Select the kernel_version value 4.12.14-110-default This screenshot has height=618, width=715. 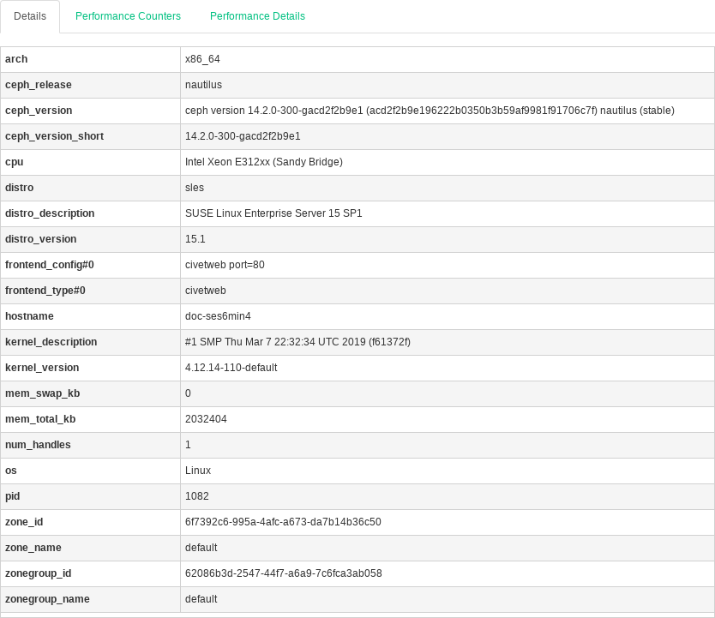(231, 368)
